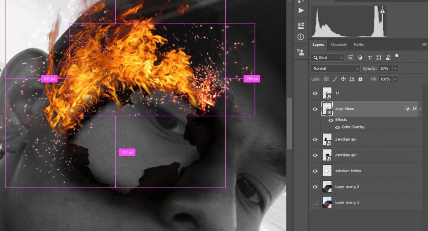Collapse effects list on asap hitam layer

click(x=420, y=109)
